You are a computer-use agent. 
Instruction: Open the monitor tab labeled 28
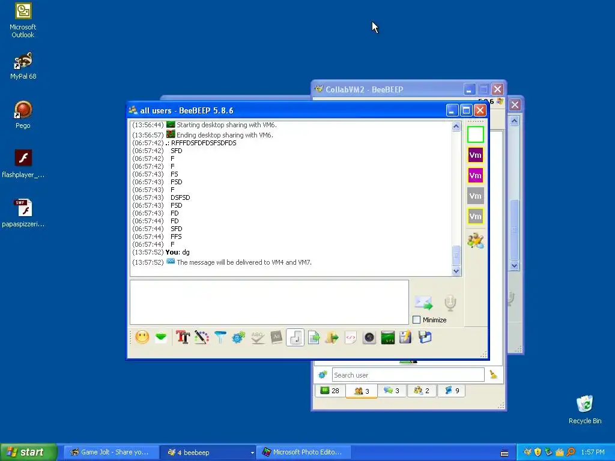pyautogui.click(x=330, y=390)
